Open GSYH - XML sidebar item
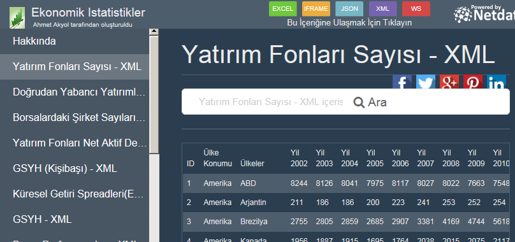The image size is (515, 242). 75,219
